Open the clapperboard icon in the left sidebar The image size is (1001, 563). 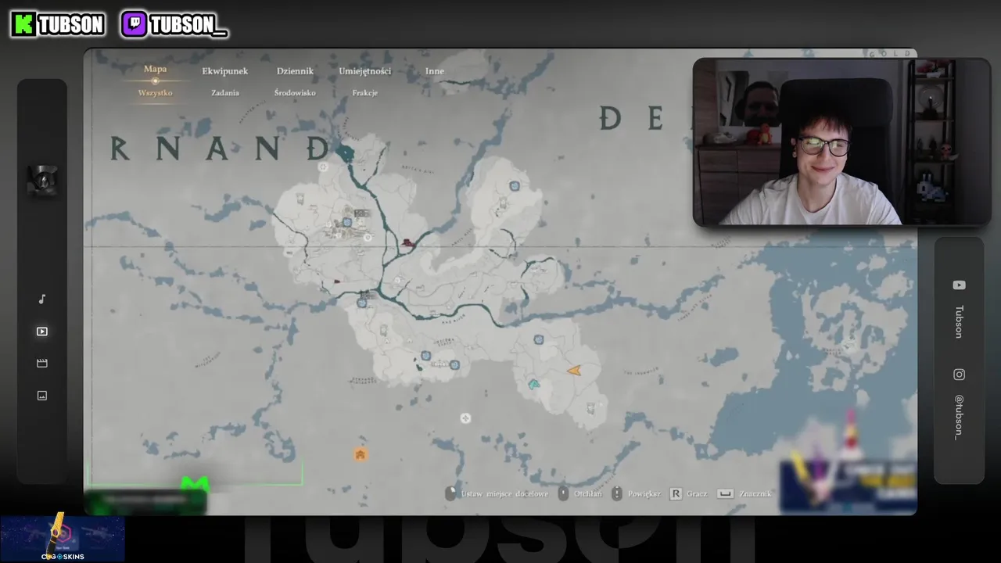[42, 364]
